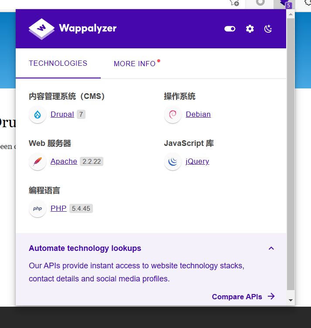This screenshot has width=311, height=328.
Task: Click the browser favorites star icon
Action: point(234,3)
